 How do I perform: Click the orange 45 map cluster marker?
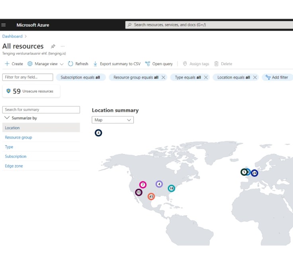pos(151,197)
